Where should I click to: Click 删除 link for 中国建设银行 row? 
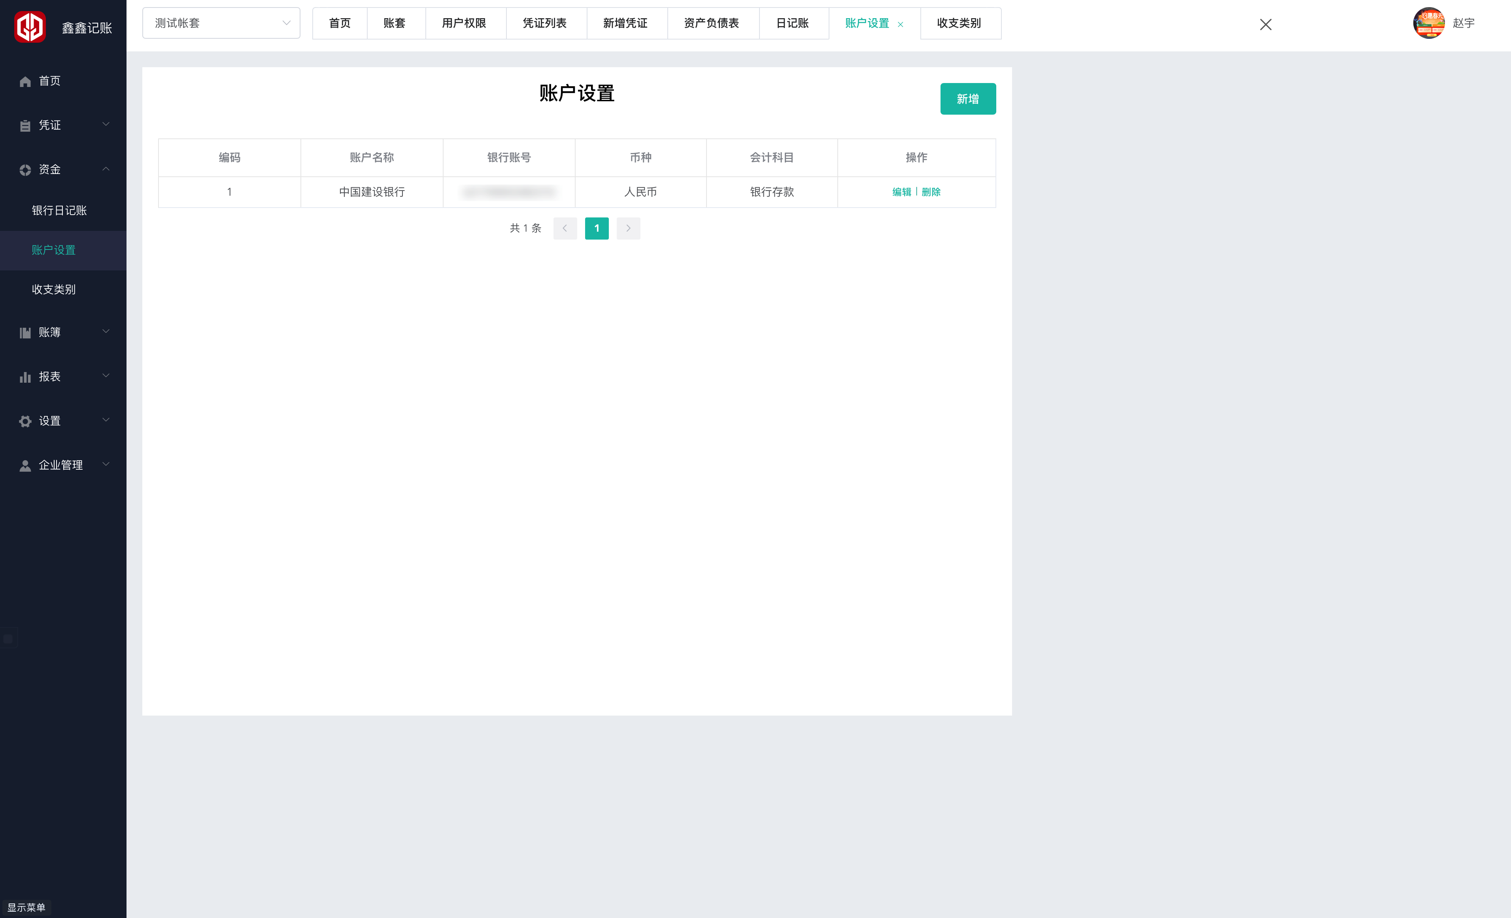(931, 192)
